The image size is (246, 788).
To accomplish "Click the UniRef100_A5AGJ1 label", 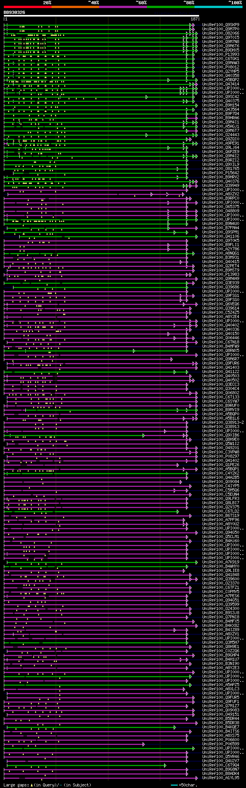I will [x=221, y=126].
